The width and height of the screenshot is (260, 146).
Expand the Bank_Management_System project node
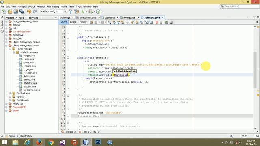coord(6,21)
